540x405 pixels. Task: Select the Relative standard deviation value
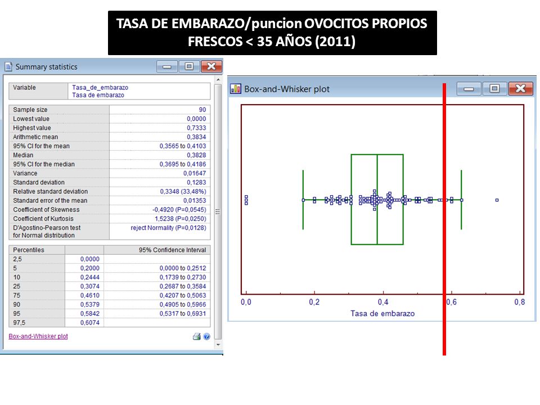pyautogui.click(x=183, y=191)
